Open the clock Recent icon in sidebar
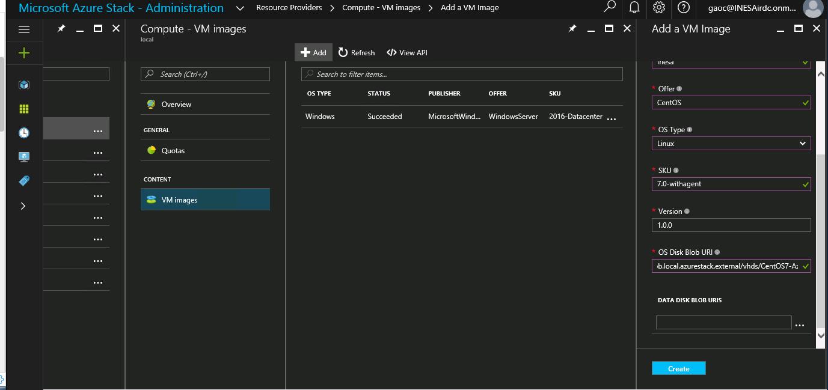Screen dimensions: 828x390 tap(24, 133)
